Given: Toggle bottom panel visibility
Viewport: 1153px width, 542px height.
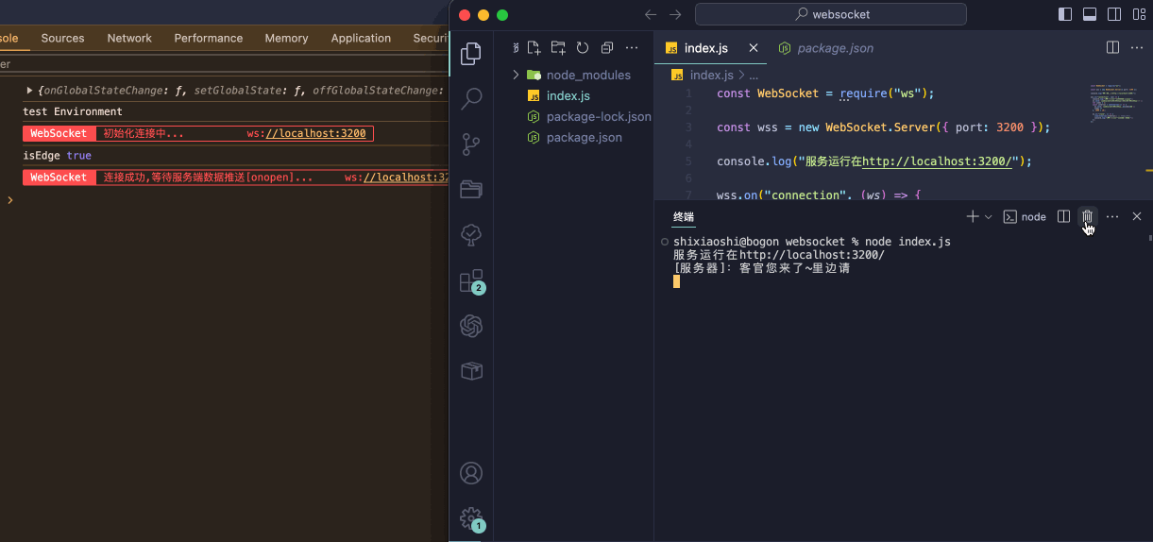Looking at the screenshot, I should point(1089,14).
